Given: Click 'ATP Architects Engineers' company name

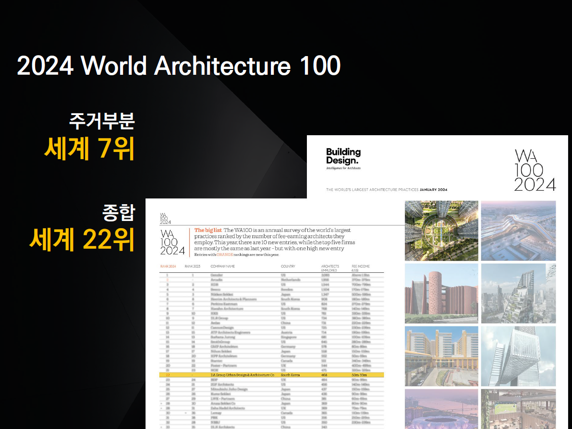Looking at the screenshot, I should [231, 332].
